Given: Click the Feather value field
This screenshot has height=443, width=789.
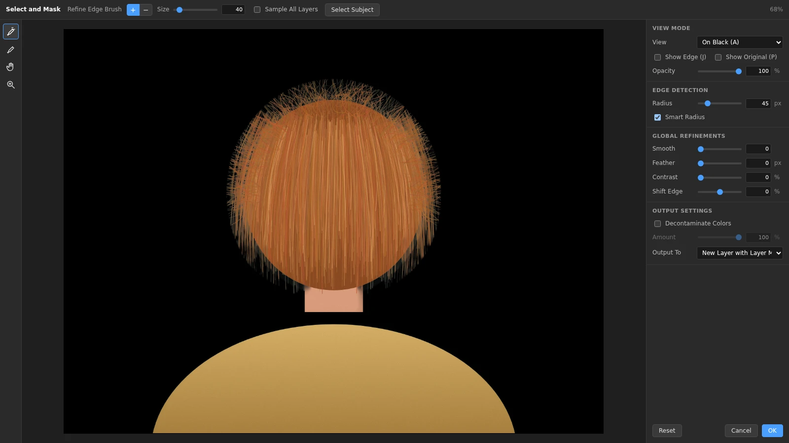Looking at the screenshot, I should pyautogui.click(x=758, y=163).
